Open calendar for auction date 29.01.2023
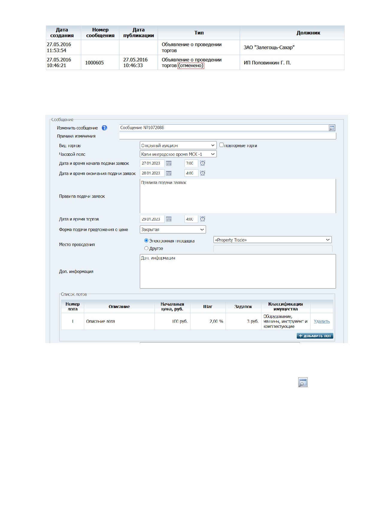 (x=169, y=219)
